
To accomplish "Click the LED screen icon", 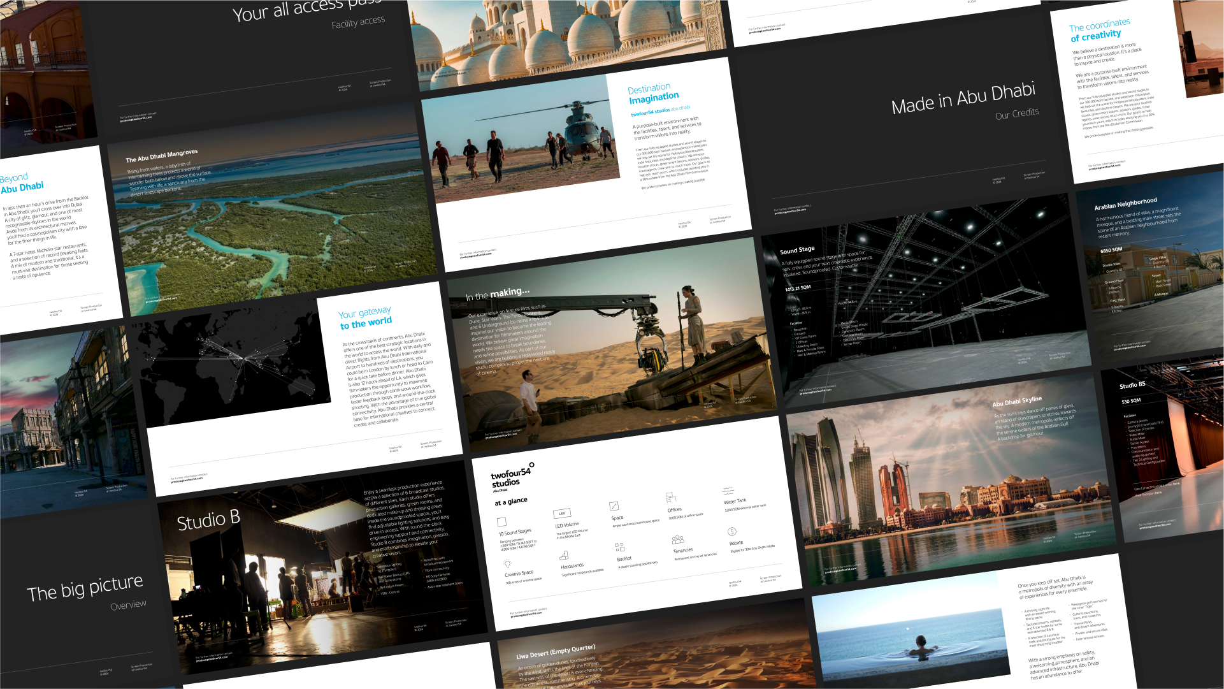I will [x=562, y=513].
